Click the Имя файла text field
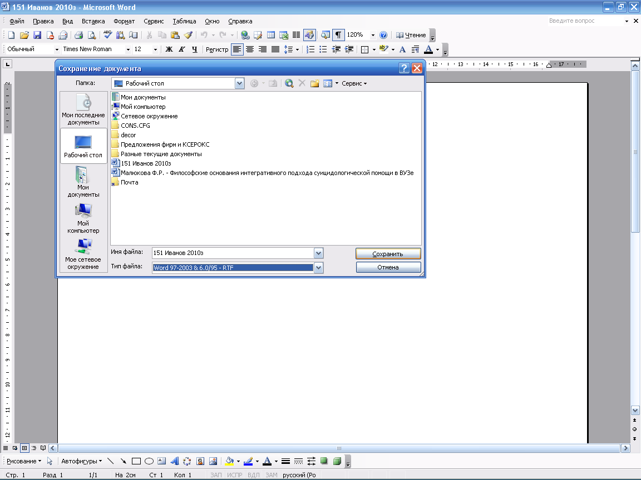 point(233,253)
